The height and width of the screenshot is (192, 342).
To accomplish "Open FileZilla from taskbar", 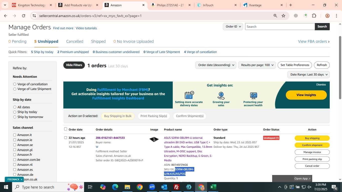I will (x=177, y=187).
